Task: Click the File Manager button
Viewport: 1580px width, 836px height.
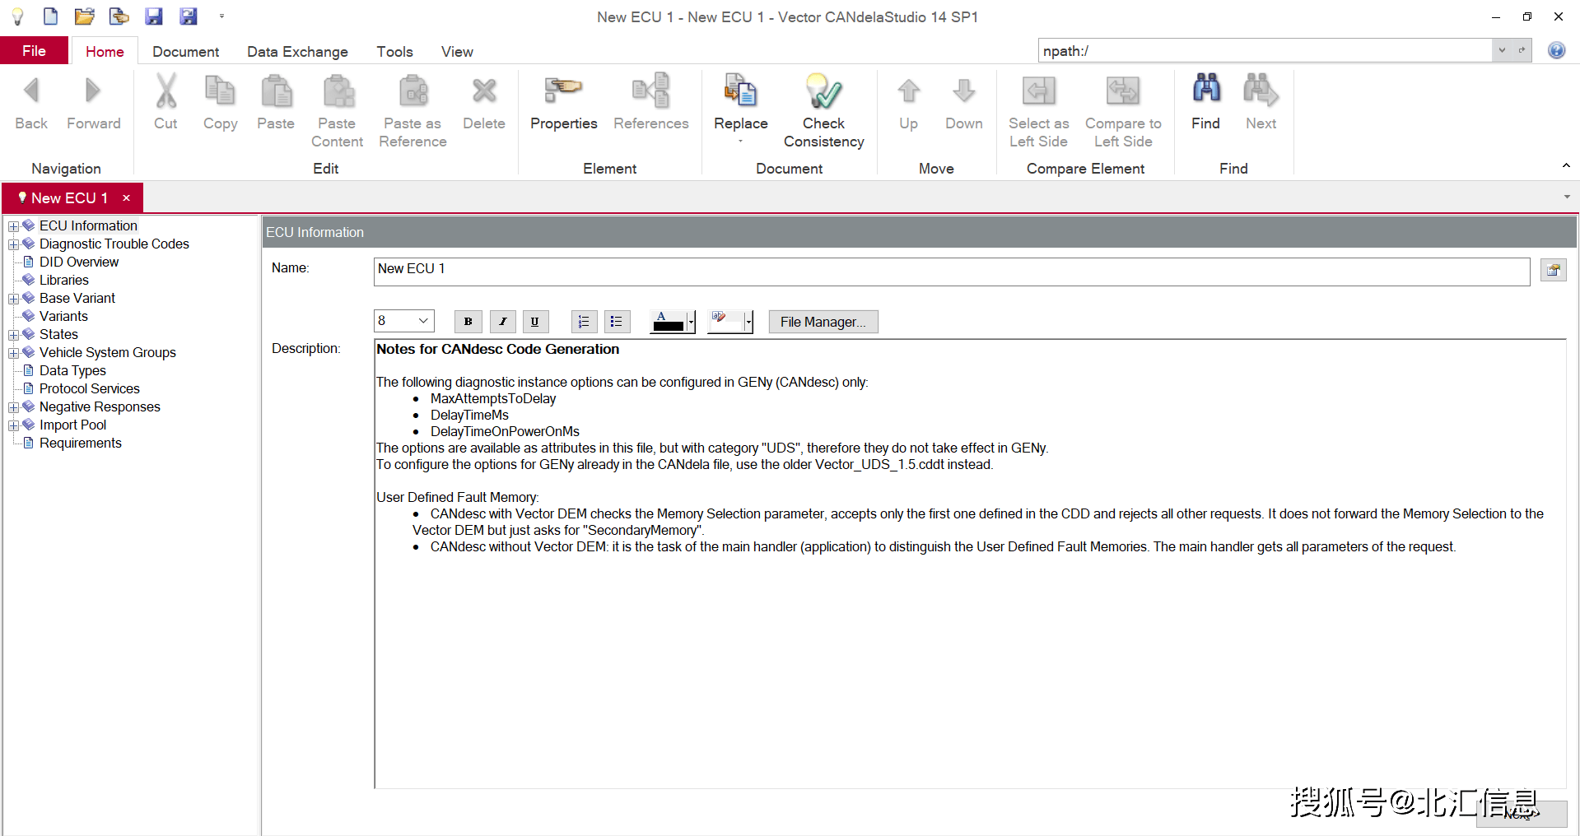Action: point(823,322)
